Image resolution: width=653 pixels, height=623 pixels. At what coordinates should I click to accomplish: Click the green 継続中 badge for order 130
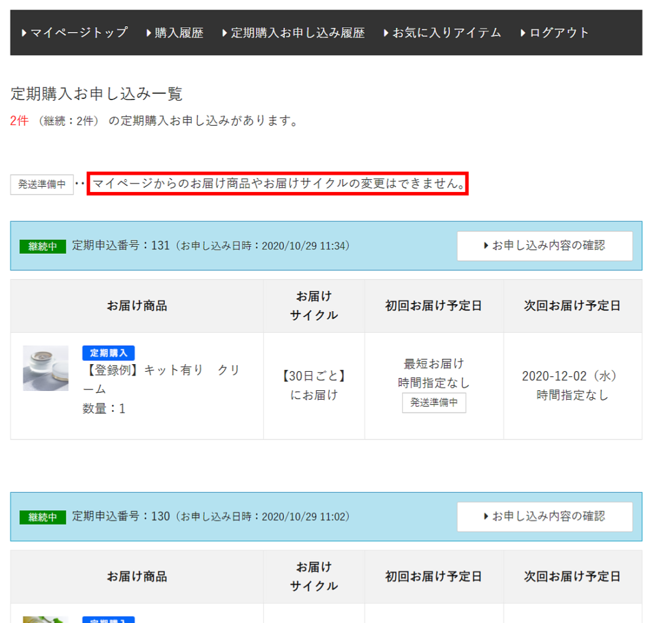[43, 517]
